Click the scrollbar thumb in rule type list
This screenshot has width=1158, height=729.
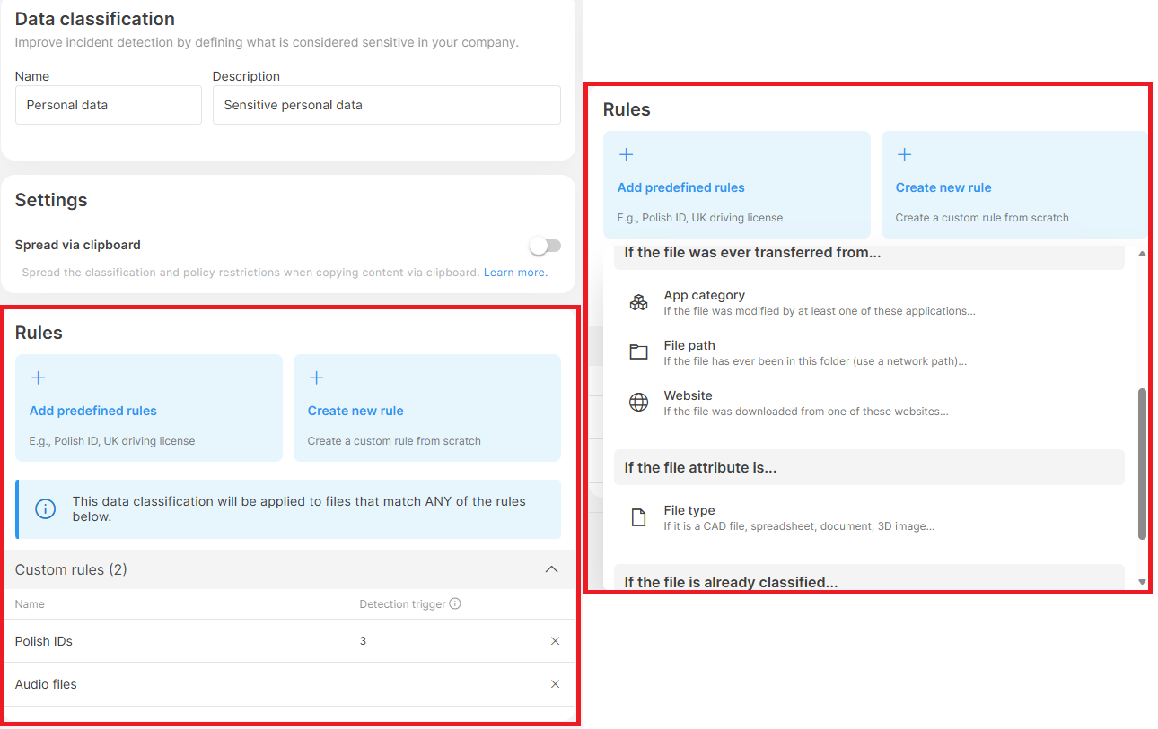pyautogui.click(x=1142, y=463)
